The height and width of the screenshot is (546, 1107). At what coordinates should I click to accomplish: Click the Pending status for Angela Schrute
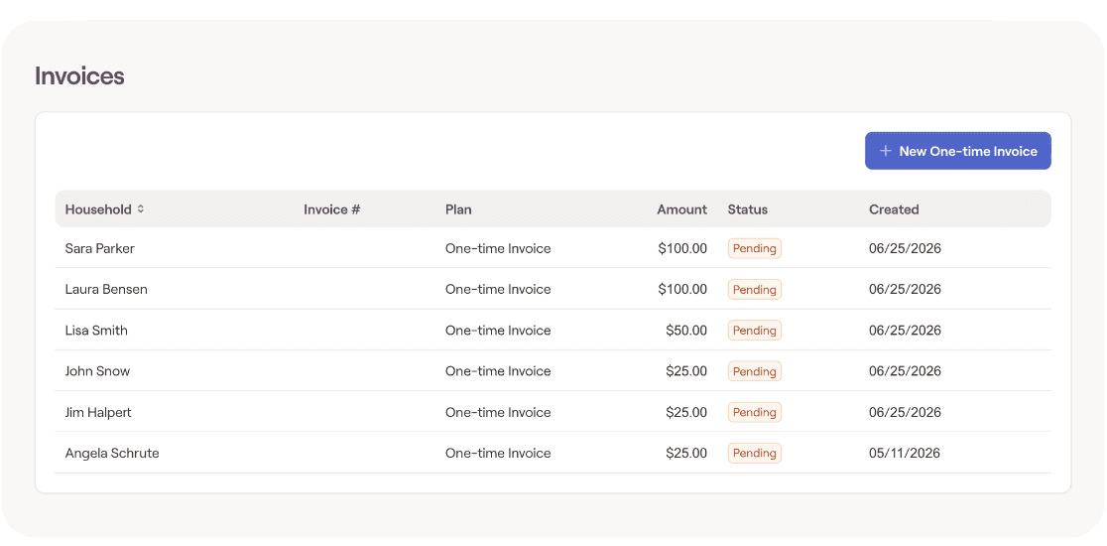point(755,454)
